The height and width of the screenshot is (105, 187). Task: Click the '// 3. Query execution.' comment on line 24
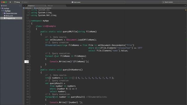(x=58, y=53)
